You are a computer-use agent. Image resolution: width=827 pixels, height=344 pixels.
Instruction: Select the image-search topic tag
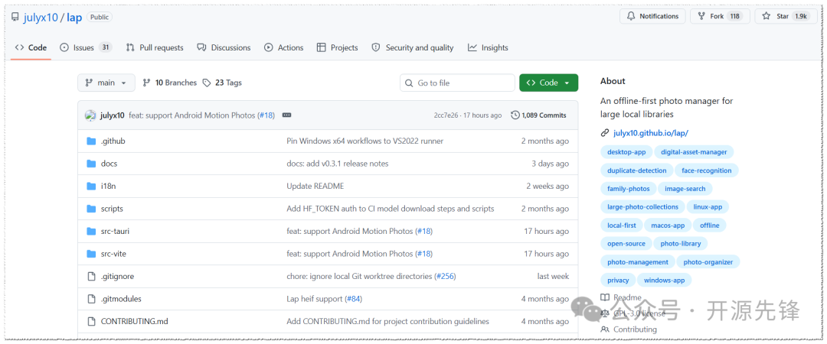pyautogui.click(x=685, y=189)
